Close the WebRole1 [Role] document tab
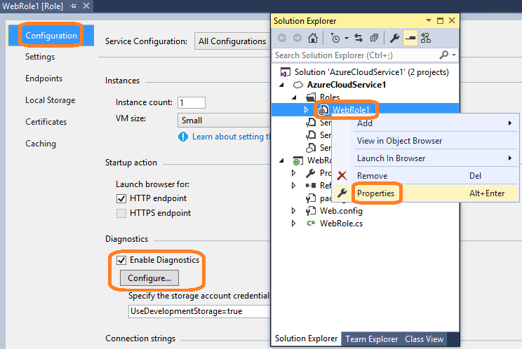This screenshot has width=522, height=349. 86,6
